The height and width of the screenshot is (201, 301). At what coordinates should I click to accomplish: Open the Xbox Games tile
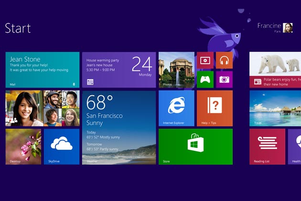[x=205, y=79]
